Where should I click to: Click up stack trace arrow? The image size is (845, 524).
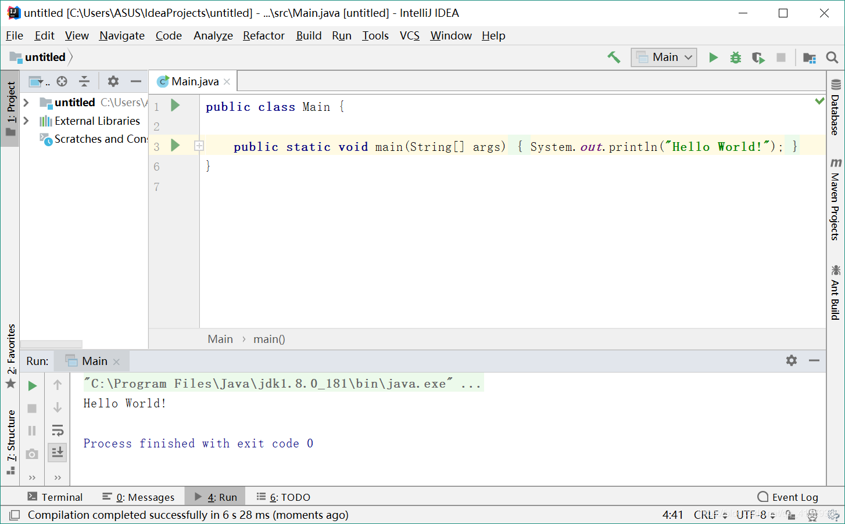tap(58, 385)
